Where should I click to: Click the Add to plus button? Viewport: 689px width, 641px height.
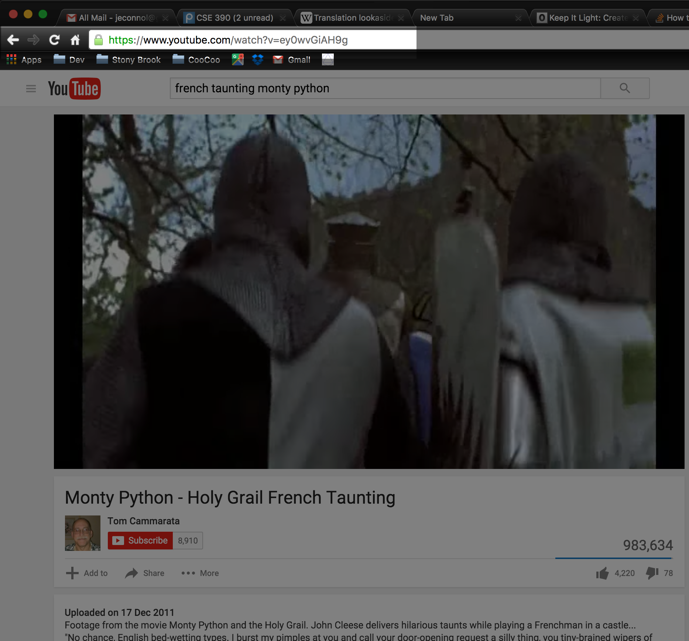coord(87,573)
